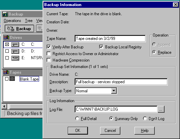Select the Full Detail log option

(x=77, y=118)
